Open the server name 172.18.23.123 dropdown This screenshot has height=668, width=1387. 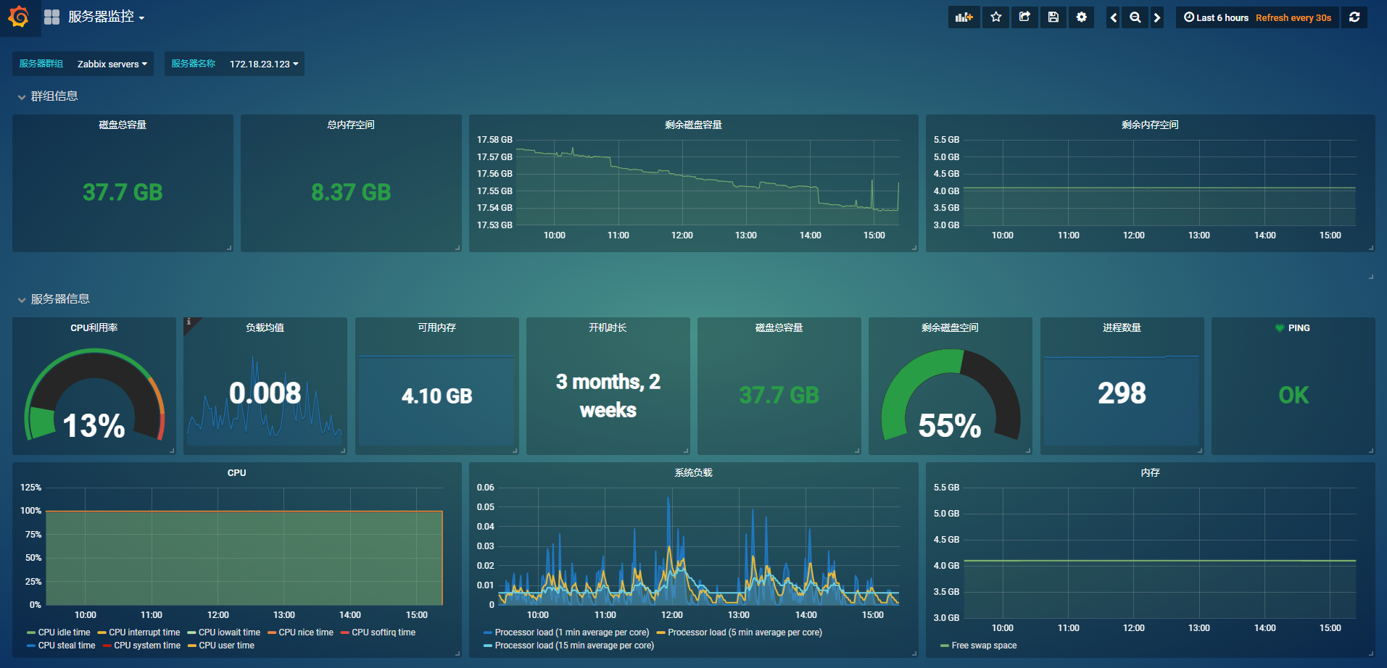(x=262, y=64)
